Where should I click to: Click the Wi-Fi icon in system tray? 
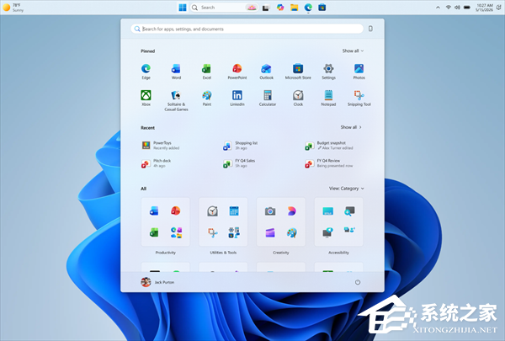pyautogui.click(x=448, y=8)
